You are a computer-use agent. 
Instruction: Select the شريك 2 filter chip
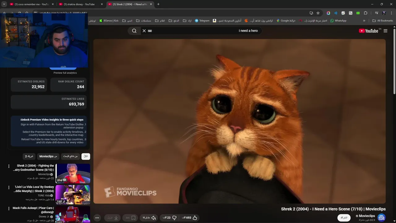(29, 156)
